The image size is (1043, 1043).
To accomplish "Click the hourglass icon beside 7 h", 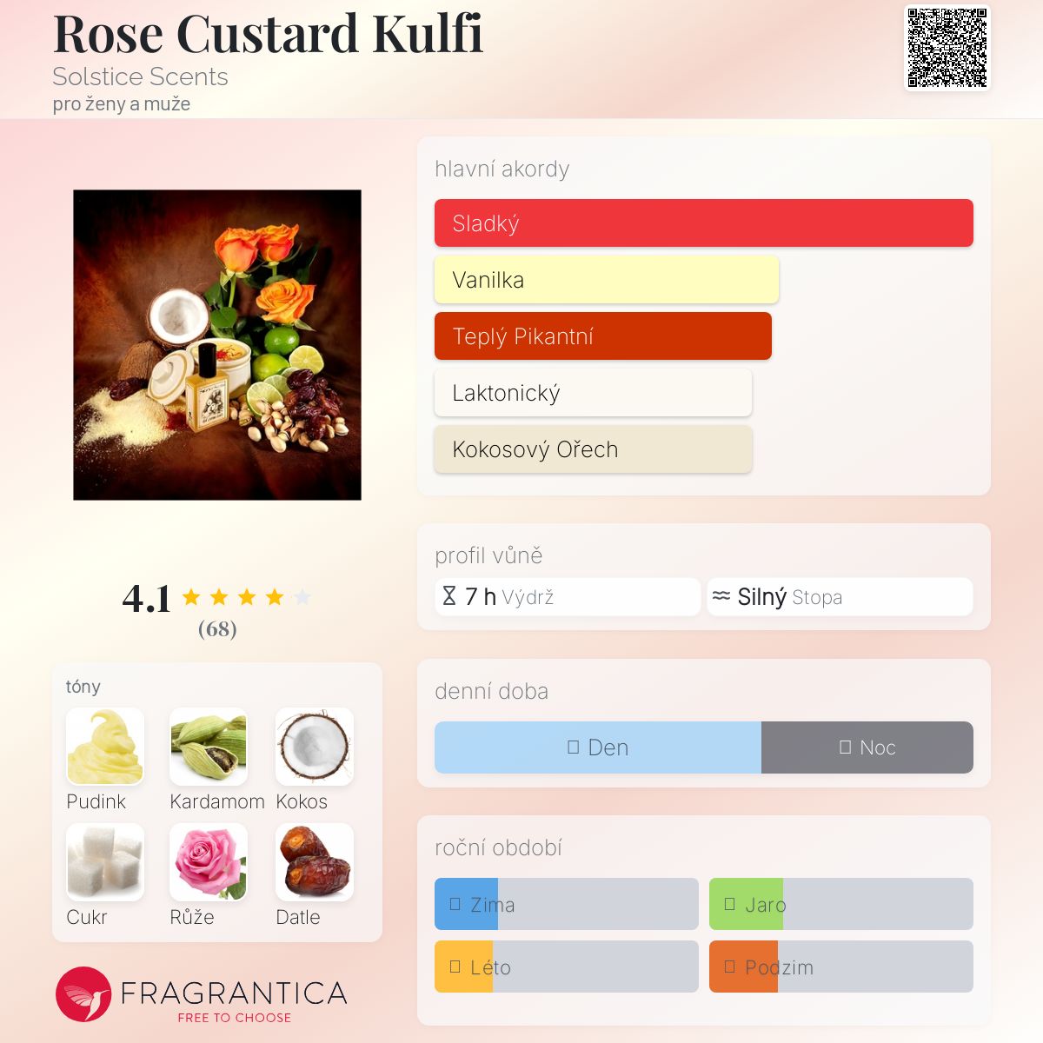I will click(x=449, y=596).
